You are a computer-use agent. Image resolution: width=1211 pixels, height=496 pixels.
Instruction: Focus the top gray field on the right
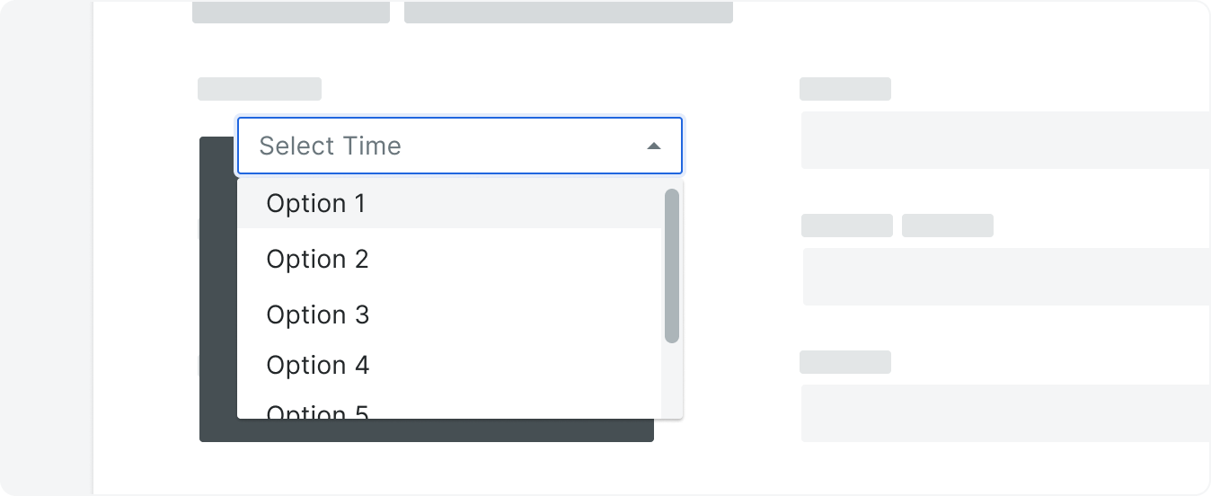click(x=1005, y=140)
